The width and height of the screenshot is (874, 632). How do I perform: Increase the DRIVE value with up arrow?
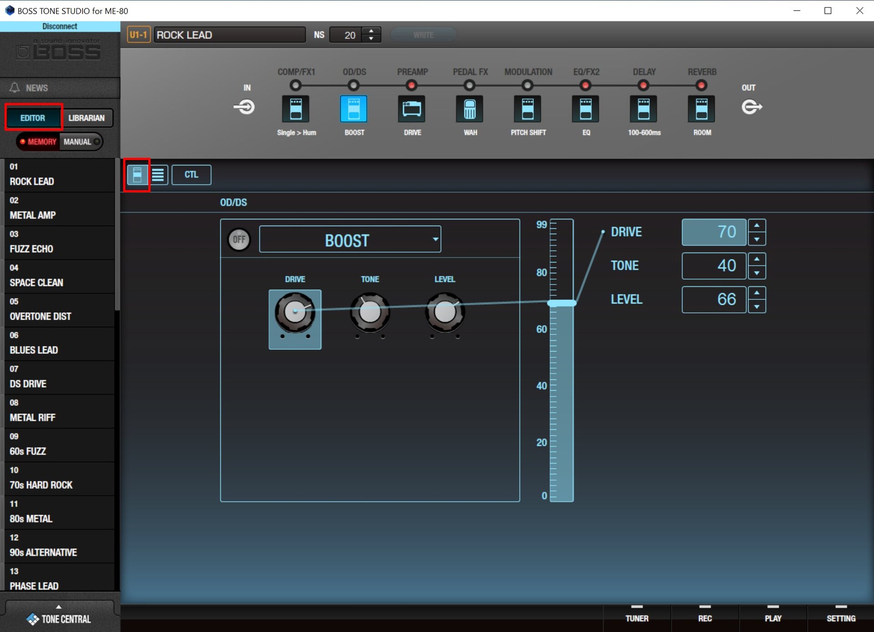tap(757, 225)
